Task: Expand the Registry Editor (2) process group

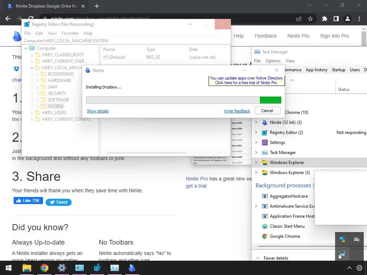Action: point(256,132)
